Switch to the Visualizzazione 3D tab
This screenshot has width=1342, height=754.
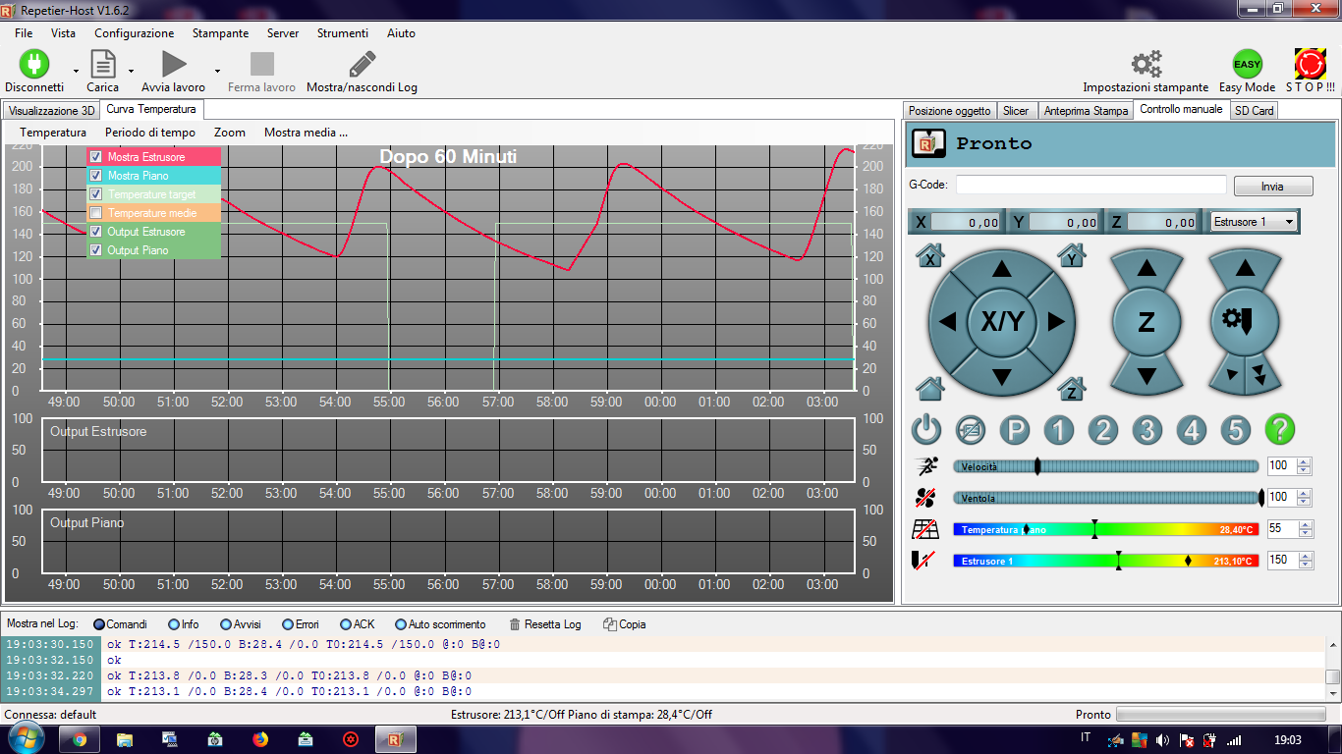(51, 110)
